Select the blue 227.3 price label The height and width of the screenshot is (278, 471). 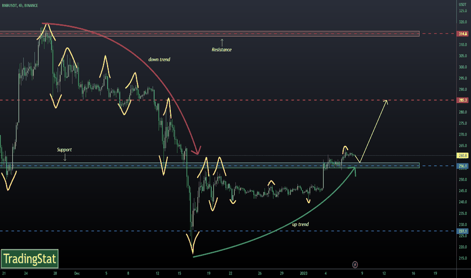[462, 231]
